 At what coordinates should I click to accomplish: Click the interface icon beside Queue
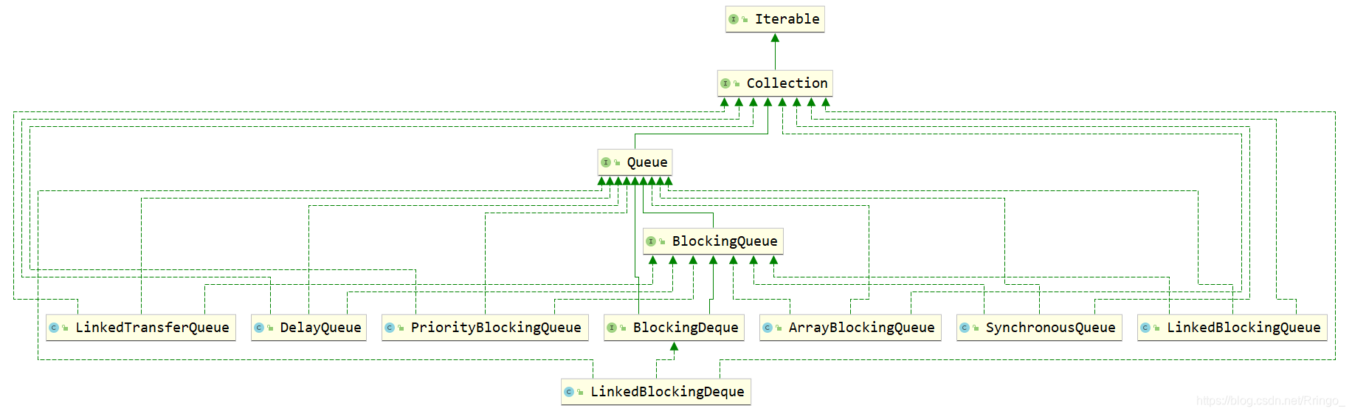(606, 162)
